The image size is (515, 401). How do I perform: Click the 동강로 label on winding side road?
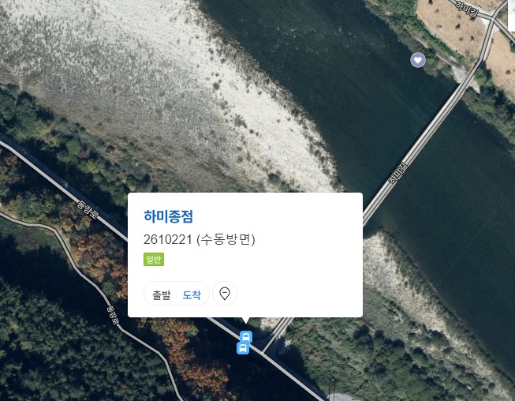coord(113,315)
